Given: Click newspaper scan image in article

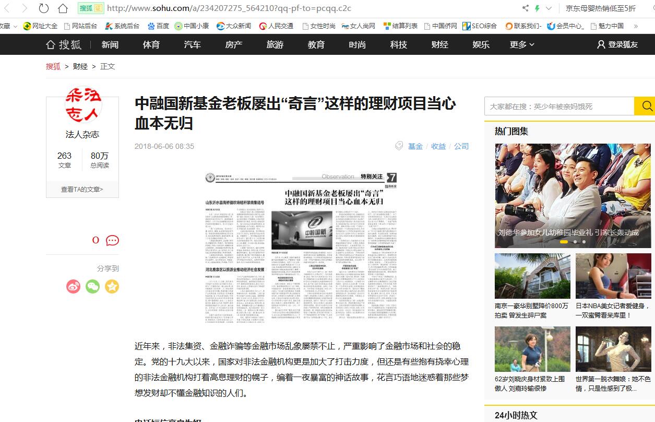Looking at the screenshot, I should [301, 248].
